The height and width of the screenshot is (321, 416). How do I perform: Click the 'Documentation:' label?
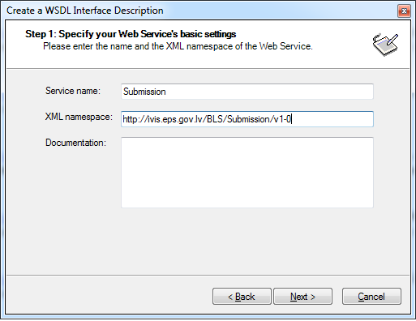click(x=75, y=143)
